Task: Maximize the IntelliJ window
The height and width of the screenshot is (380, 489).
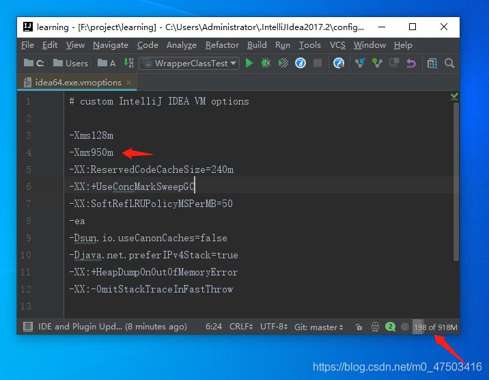Action: [x=413, y=27]
